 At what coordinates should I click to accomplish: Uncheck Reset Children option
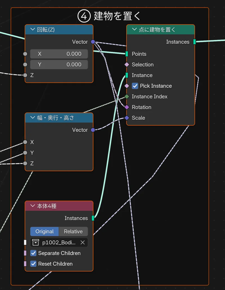pyautogui.click(x=33, y=264)
